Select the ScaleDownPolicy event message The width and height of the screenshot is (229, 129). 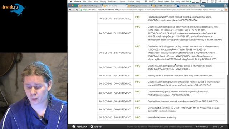(x=185, y=33)
